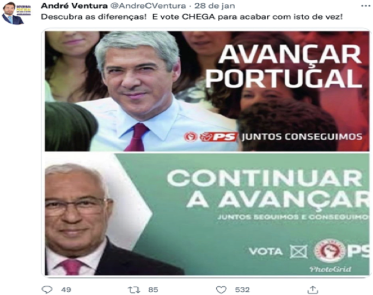Click the crossed ballot box beside VOTA
The height and width of the screenshot is (295, 373).
pos(298,252)
